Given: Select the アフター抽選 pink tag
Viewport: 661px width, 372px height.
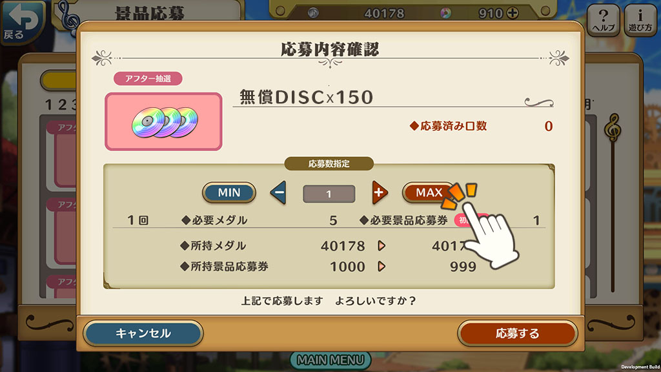Looking at the screenshot, I should 148,78.
